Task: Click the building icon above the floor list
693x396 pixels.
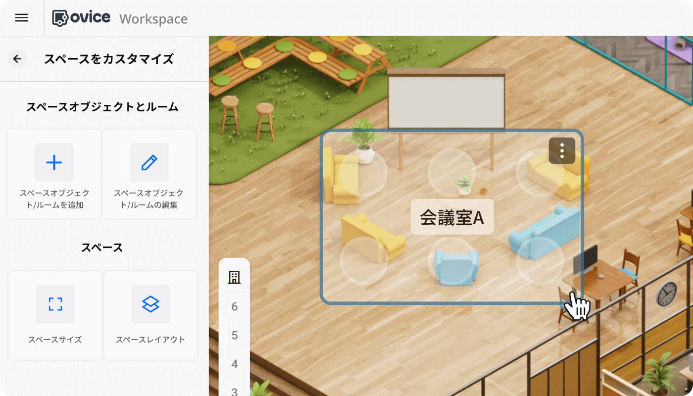Action: pyautogui.click(x=235, y=277)
